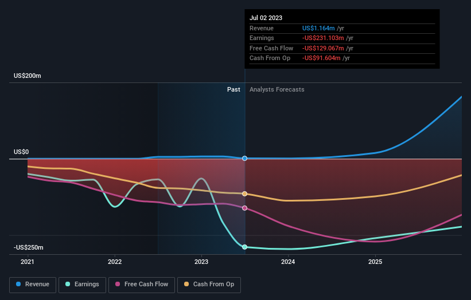Toggle the Free Cash Flow legend button
The width and height of the screenshot is (471, 300).
(142, 285)
